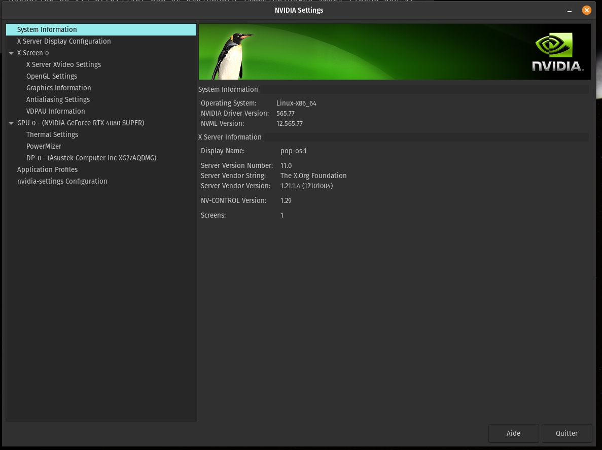Show VDPAU Information
The height and width of the screenshot is (450, 602).
point(55,111)
